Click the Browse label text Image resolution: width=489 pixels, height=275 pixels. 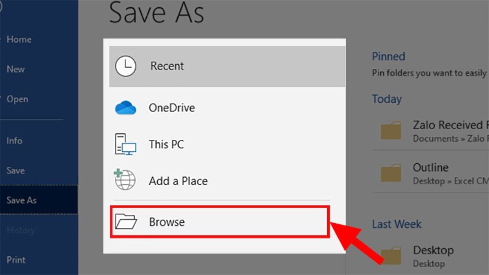pos(167,222)
